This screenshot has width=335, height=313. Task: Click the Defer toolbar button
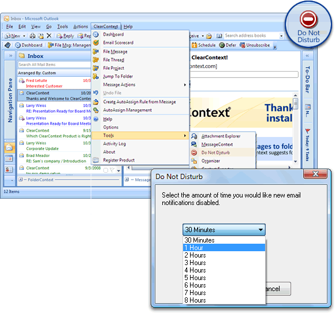(228, 45)
